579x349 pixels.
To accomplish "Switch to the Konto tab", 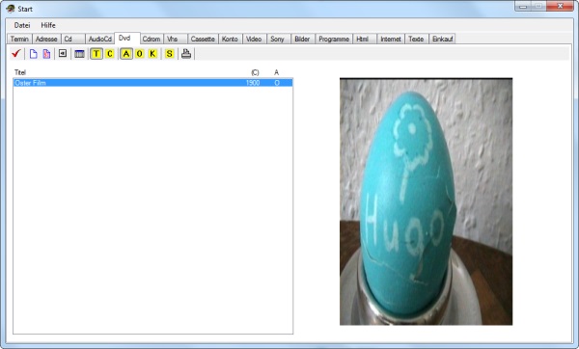I will pos(230,39).
